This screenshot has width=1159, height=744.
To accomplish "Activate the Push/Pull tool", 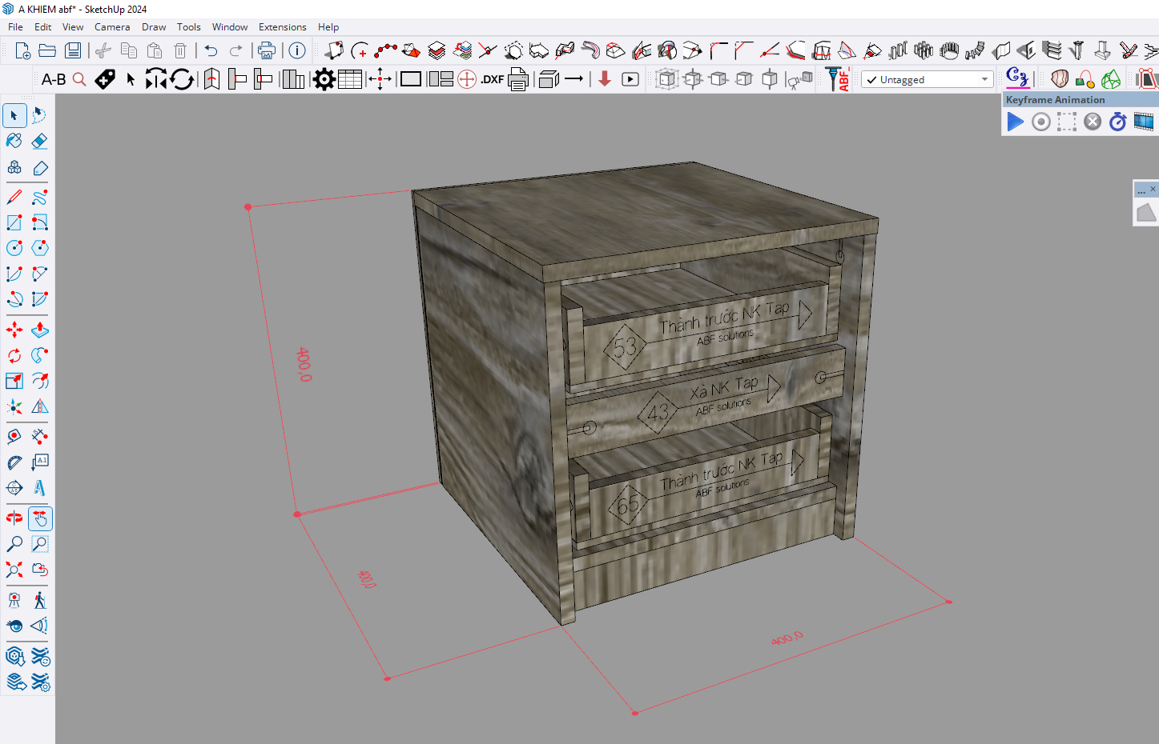I will tap(39, 330).
